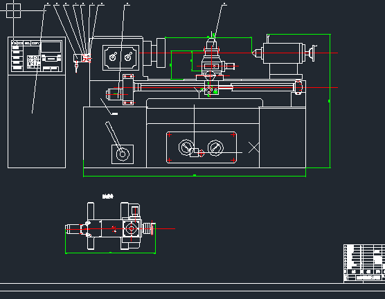
Task: Select the spindle chuck on the headstock
Action: (x=161, y=53)
